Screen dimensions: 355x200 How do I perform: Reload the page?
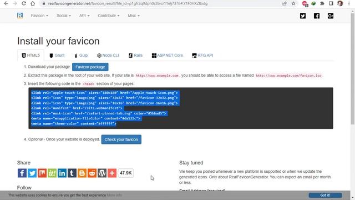pos(23,3)
